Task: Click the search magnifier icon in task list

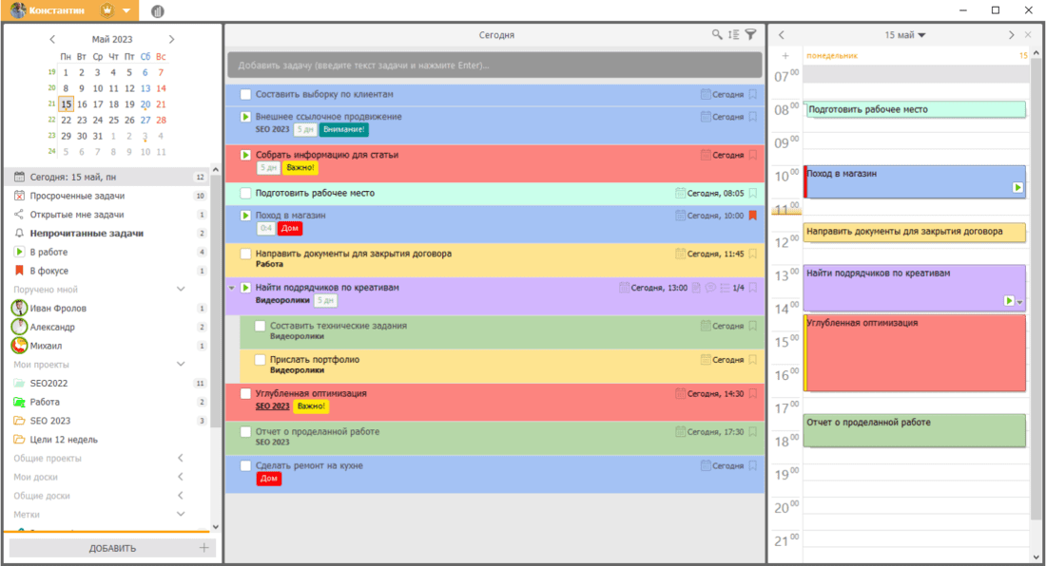Action: click(x=717, y=35)
